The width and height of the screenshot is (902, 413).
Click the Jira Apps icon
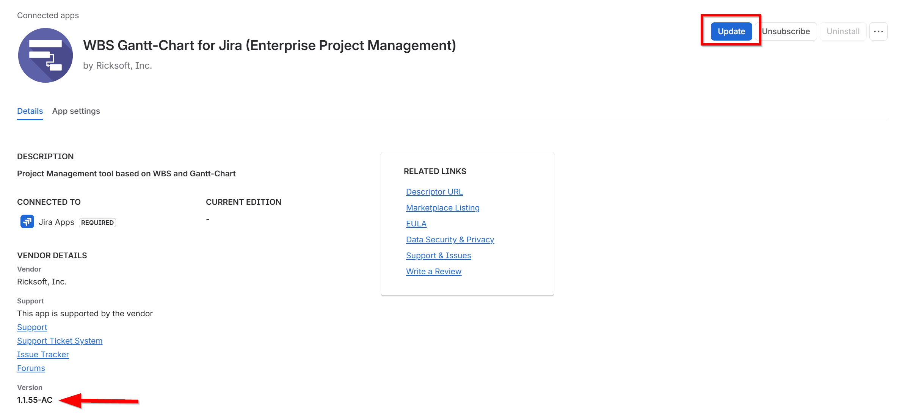[x=27, y=222]
